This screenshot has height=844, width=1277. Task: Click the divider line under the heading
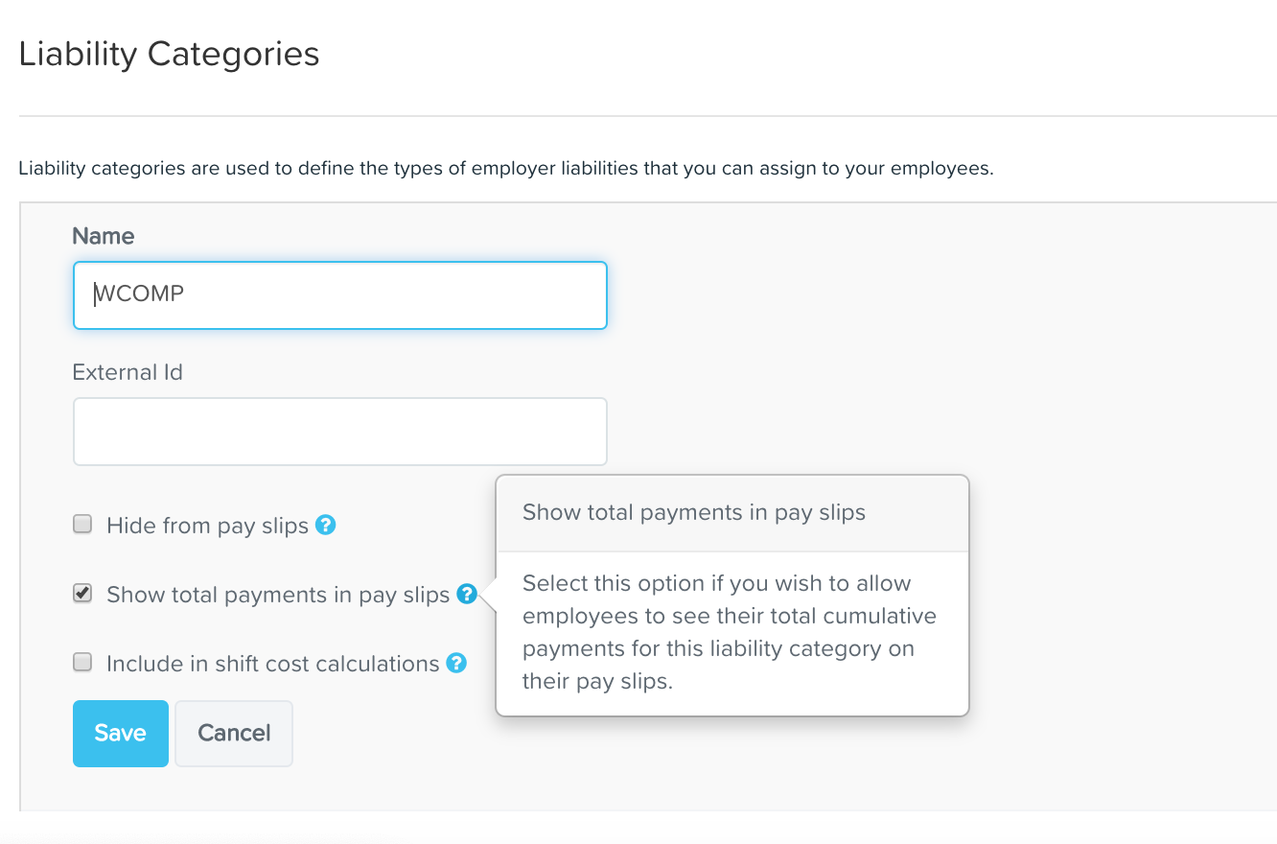pos(648,116)
